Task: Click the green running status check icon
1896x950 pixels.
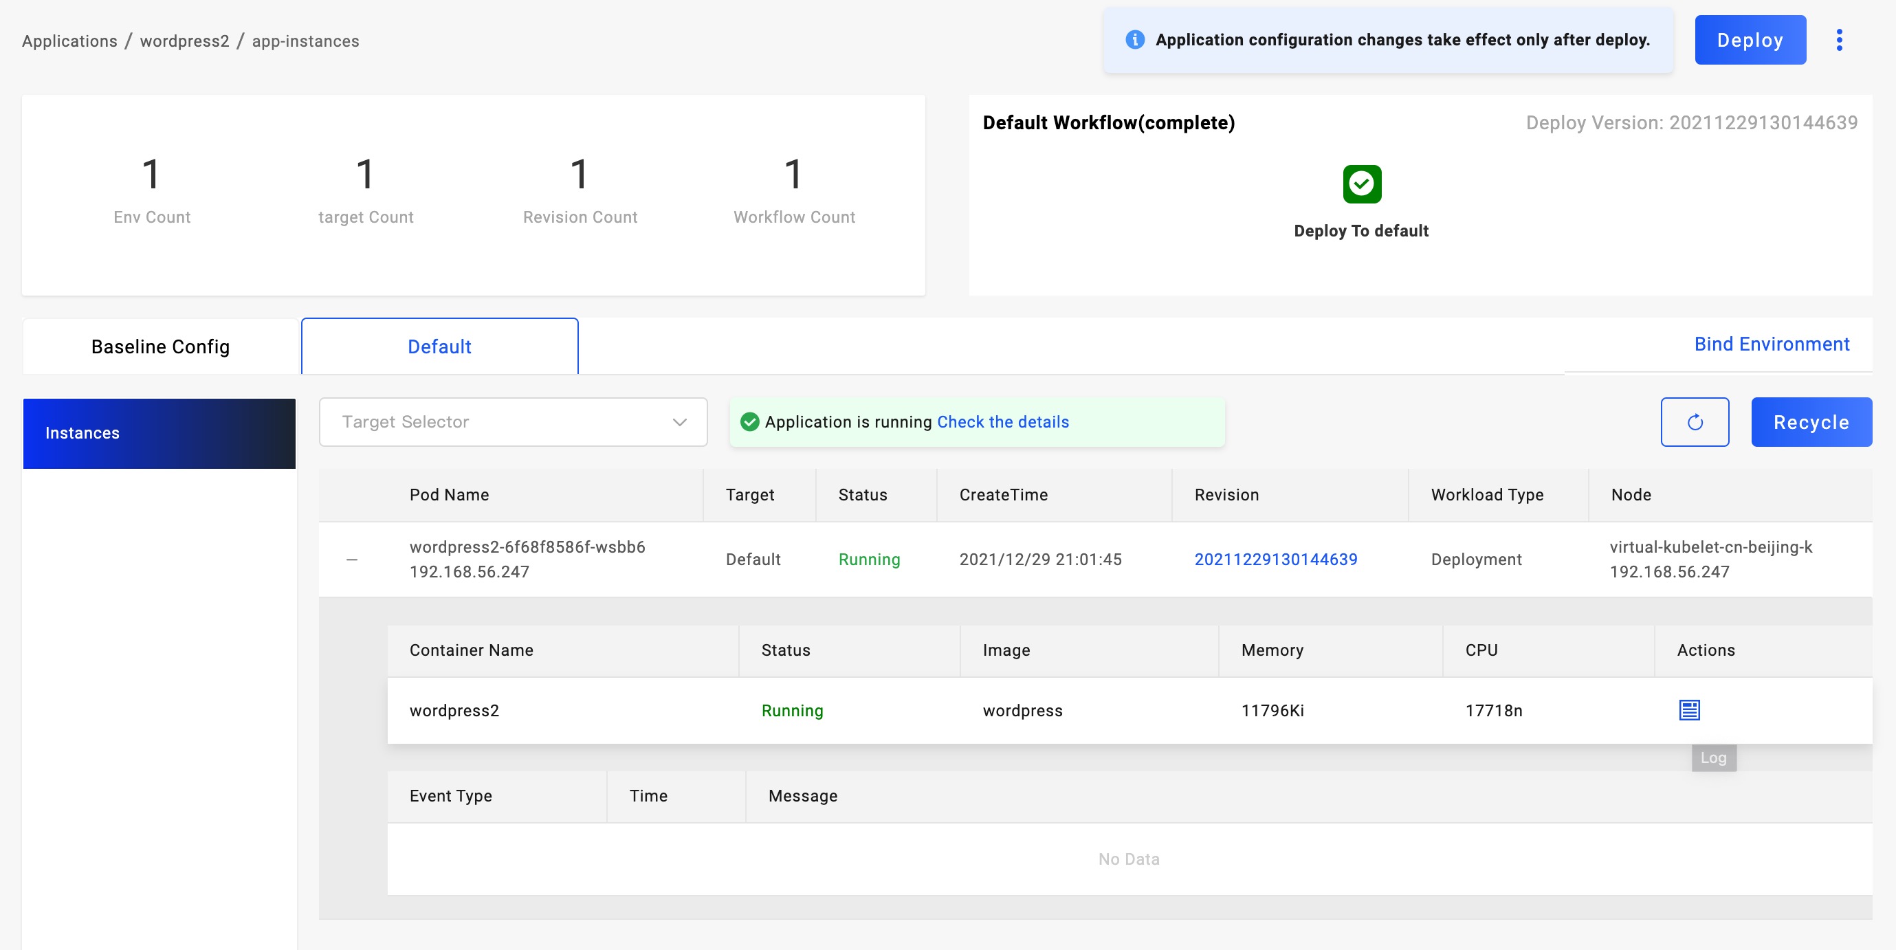Action: [x=749, y=421]
